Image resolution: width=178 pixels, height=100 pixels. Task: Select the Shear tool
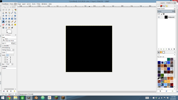[6, 19]
